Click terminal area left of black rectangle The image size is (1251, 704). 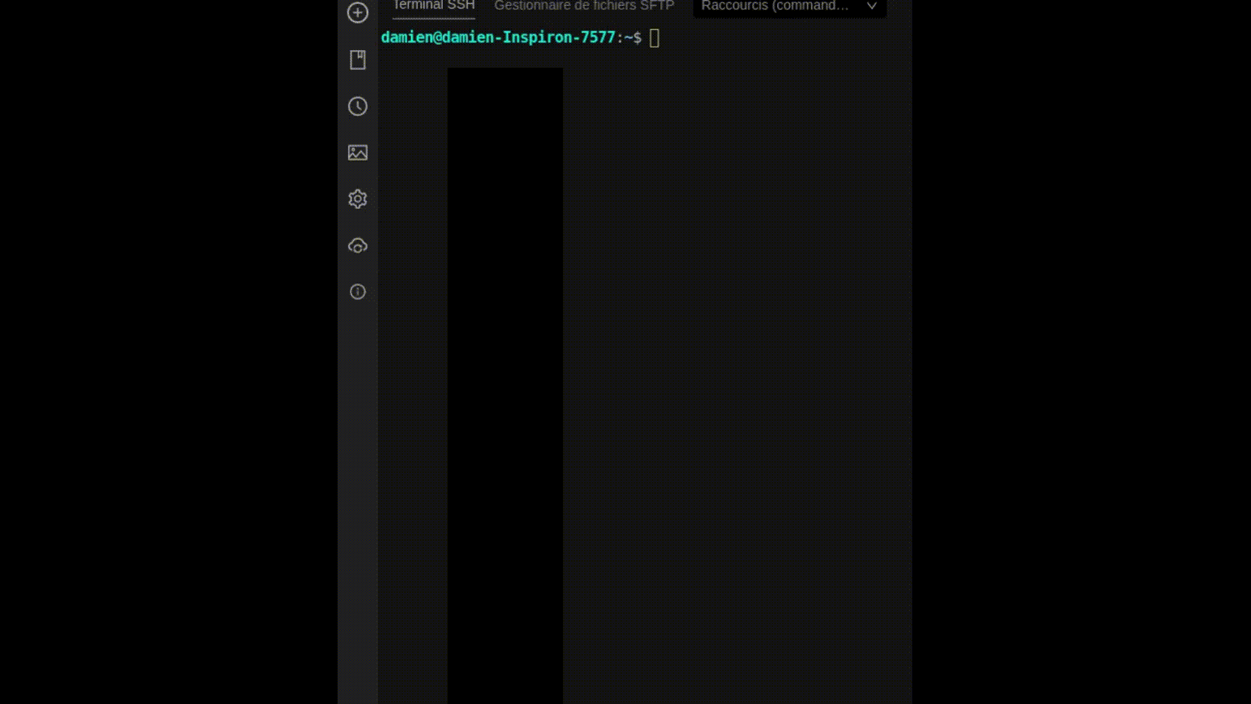tap(413, 385)
